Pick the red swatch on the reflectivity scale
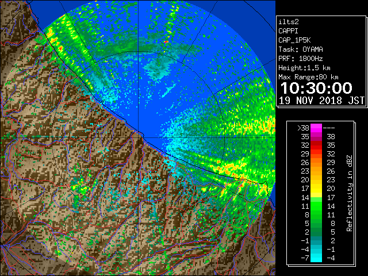368x276 pixels. (316, 145)
